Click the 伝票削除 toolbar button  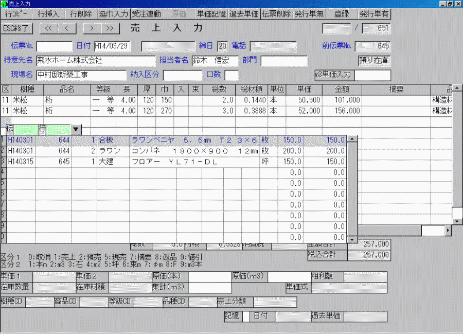point(276,14)
